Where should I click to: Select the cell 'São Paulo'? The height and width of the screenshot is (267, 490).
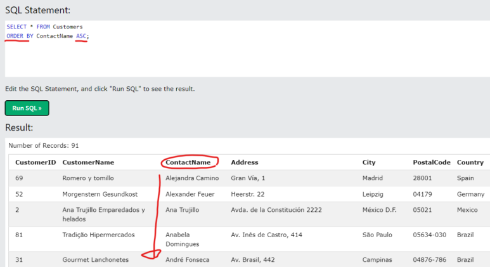pyautogui.click(x=377, y=235)
